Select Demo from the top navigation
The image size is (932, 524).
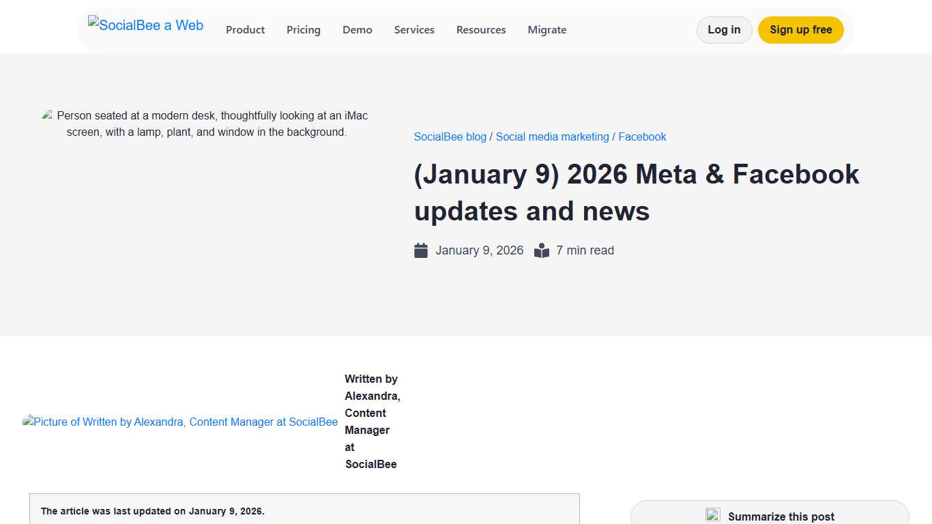(x=357, y=29)
